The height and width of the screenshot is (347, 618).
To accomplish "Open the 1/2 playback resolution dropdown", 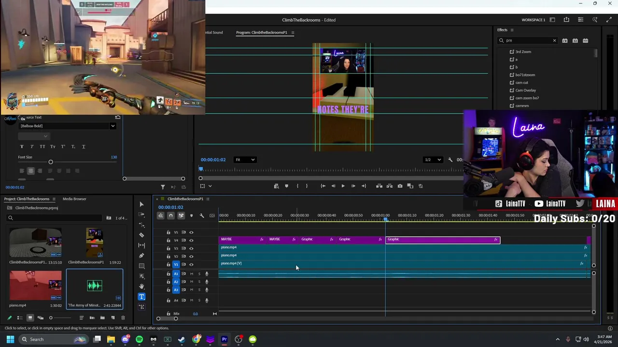I will pos(432,160).
